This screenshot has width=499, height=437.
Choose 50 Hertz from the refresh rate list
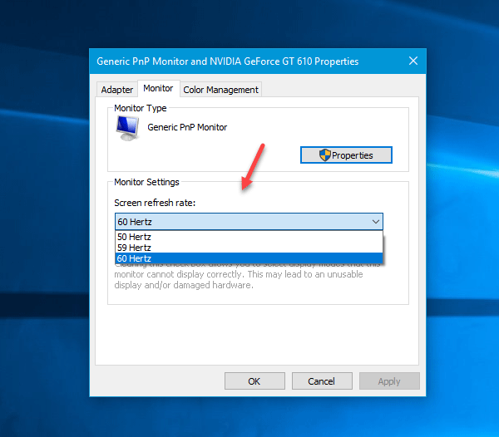coord(135,237)
